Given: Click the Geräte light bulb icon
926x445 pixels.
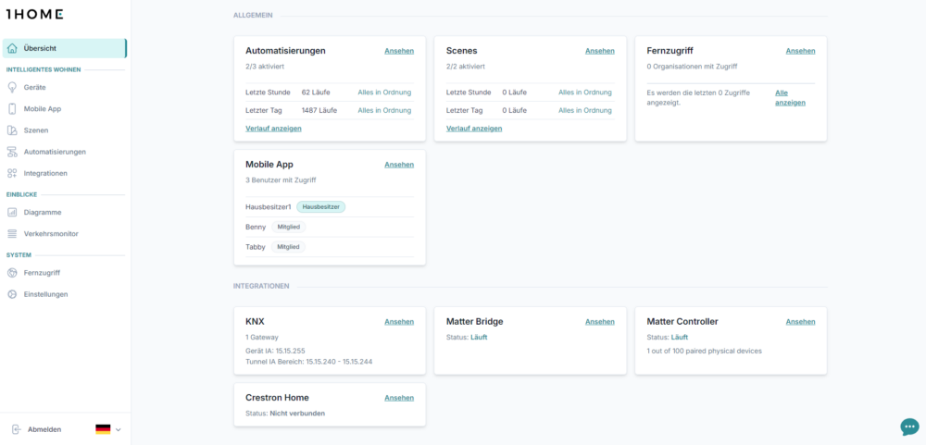Looking at the screenshot, I should [x=12, y=87].
